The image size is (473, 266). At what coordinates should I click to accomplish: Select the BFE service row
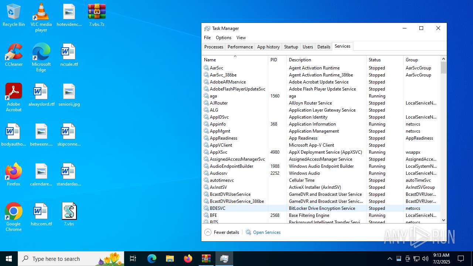pyautogui.click(x=321, y=215)
